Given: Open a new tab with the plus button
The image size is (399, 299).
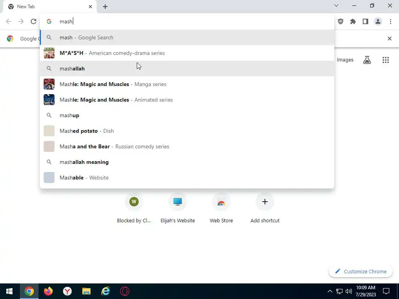Looking at the screenshot, I should tap(105, 7).
